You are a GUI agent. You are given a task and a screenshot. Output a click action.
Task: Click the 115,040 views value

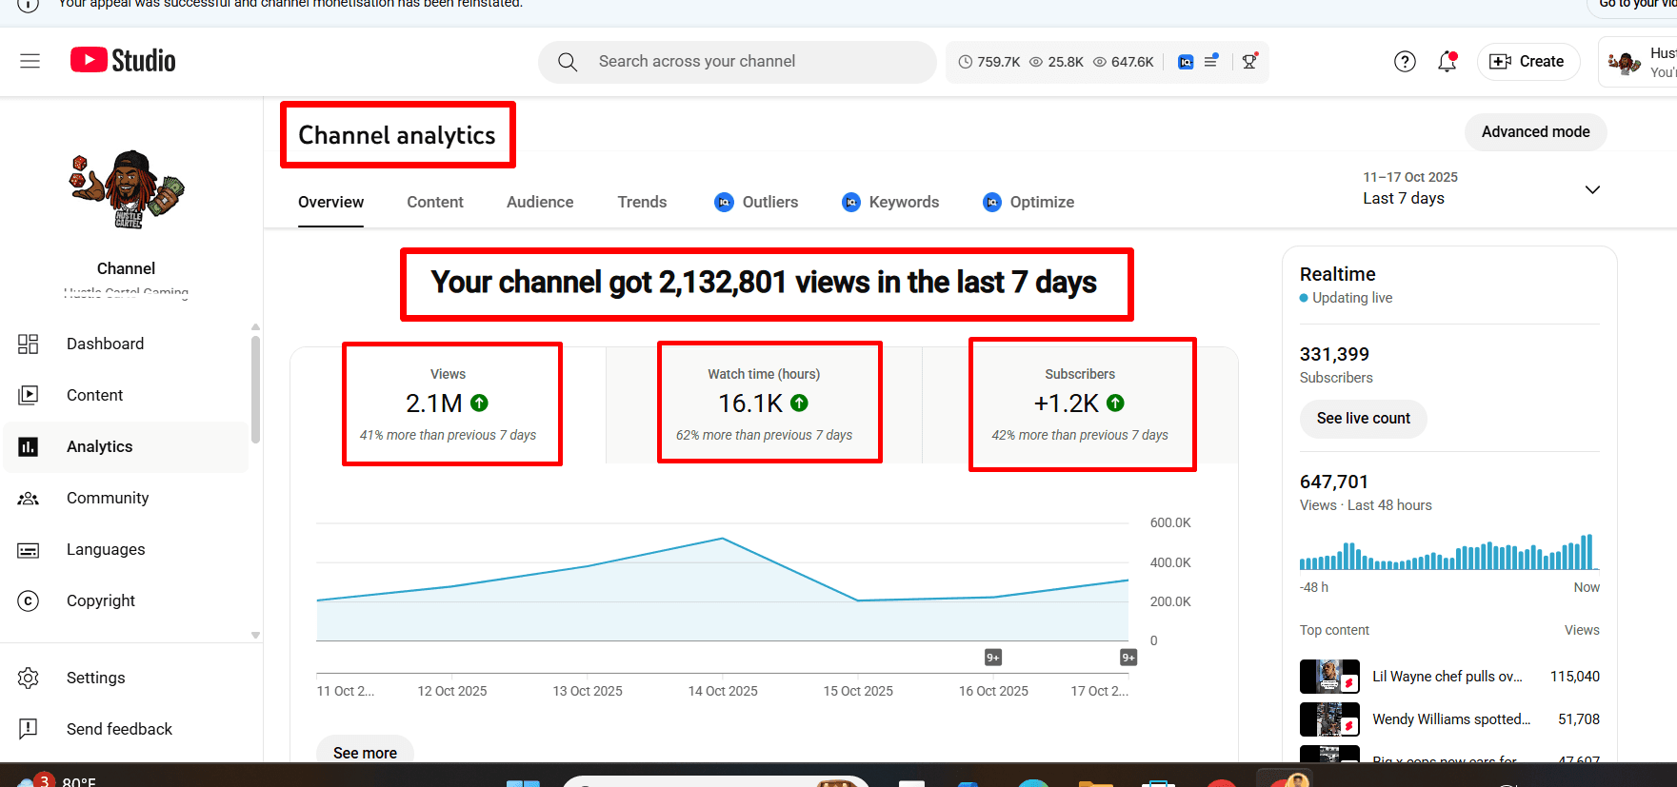[1574, 677]
